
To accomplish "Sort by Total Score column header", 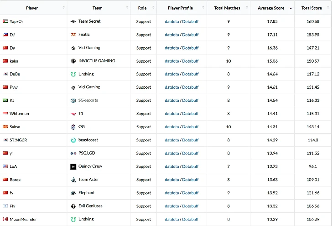I will coord(311,8).
